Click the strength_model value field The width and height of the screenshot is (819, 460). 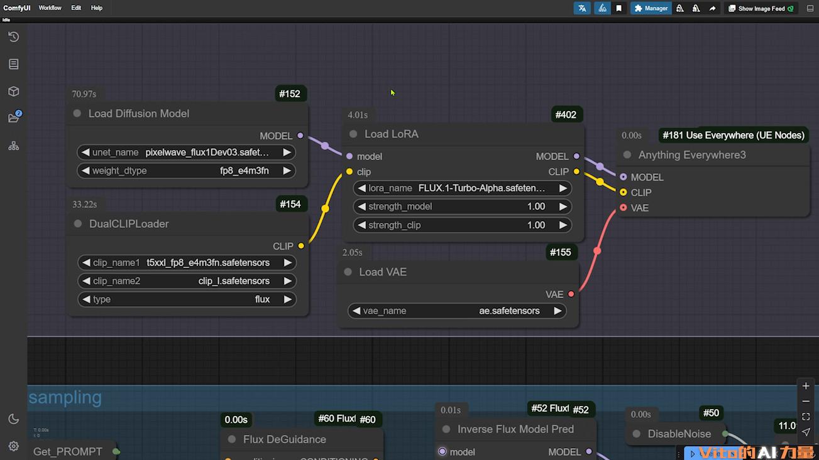pos(463,206)
